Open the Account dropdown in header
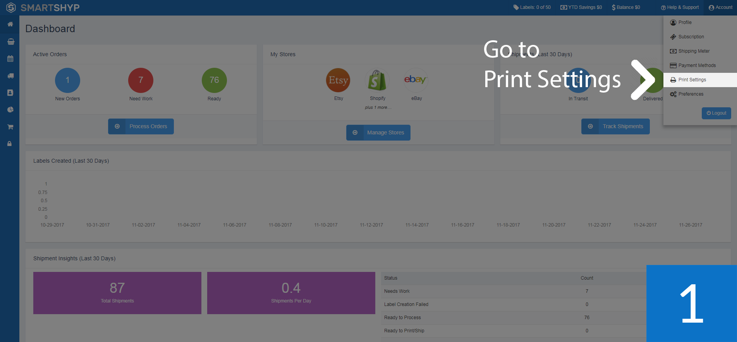Image resolution: width=737 pixels, height=342 pixels. [x=720, y=7]
